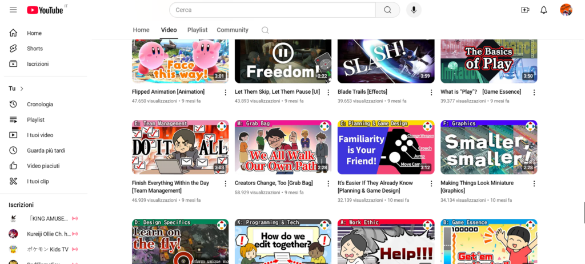Open options for Making Things Look Miniature
The height and width of the screenshot is (264, 585).
point(534,183)
